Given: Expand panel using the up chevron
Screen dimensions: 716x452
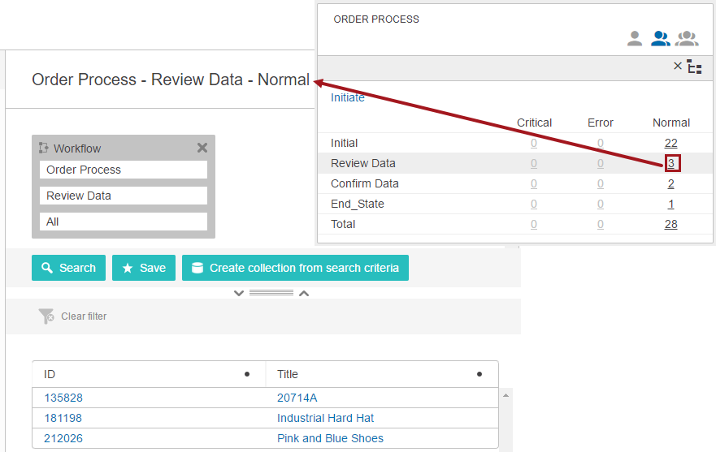Looking at the screenshot, I should (x=304, y=293).
